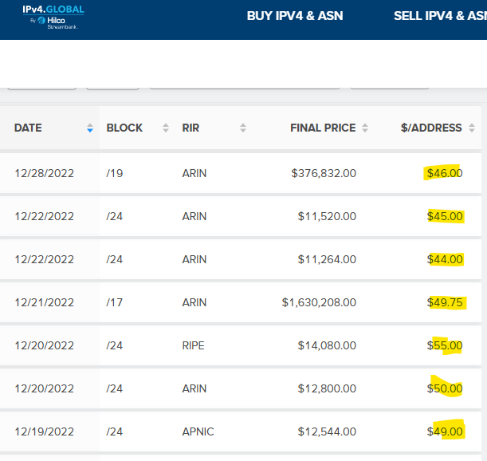The width and height of the screenshot is (487, 461).
Task: Select date in the $11,520.00 row
Action: [x=45, y=216]
